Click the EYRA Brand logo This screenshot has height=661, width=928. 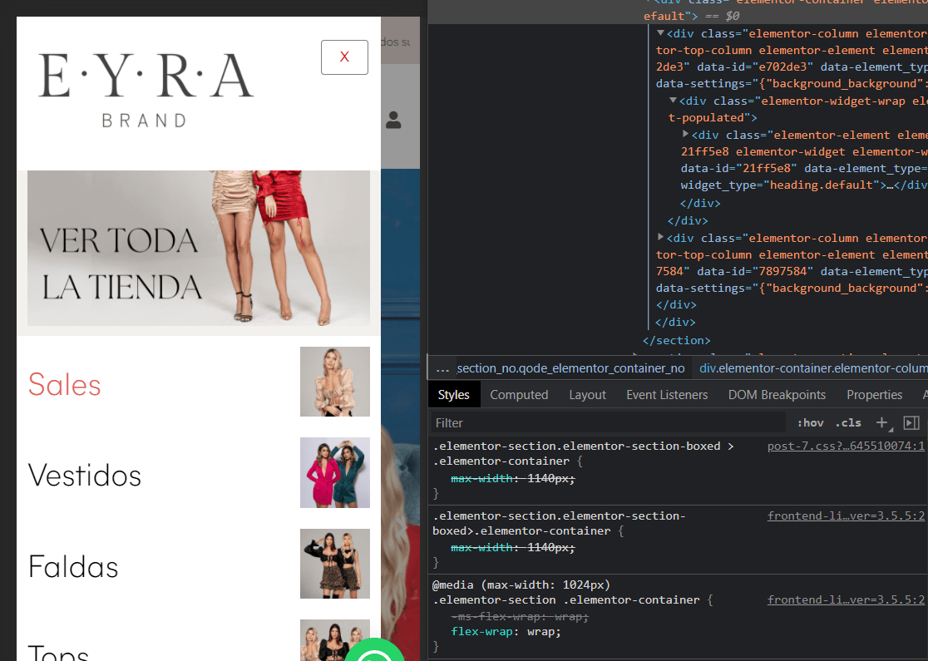click(x=146, y=90)
